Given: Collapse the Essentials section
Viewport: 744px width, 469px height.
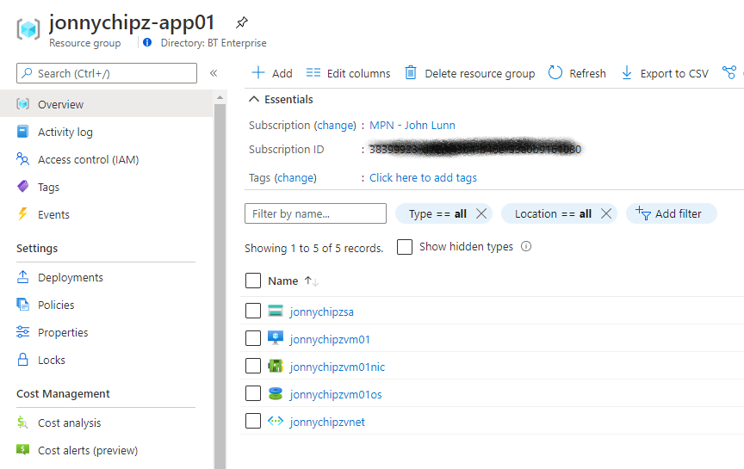Looking at the screenshot, I should click(x=254, y=100).
